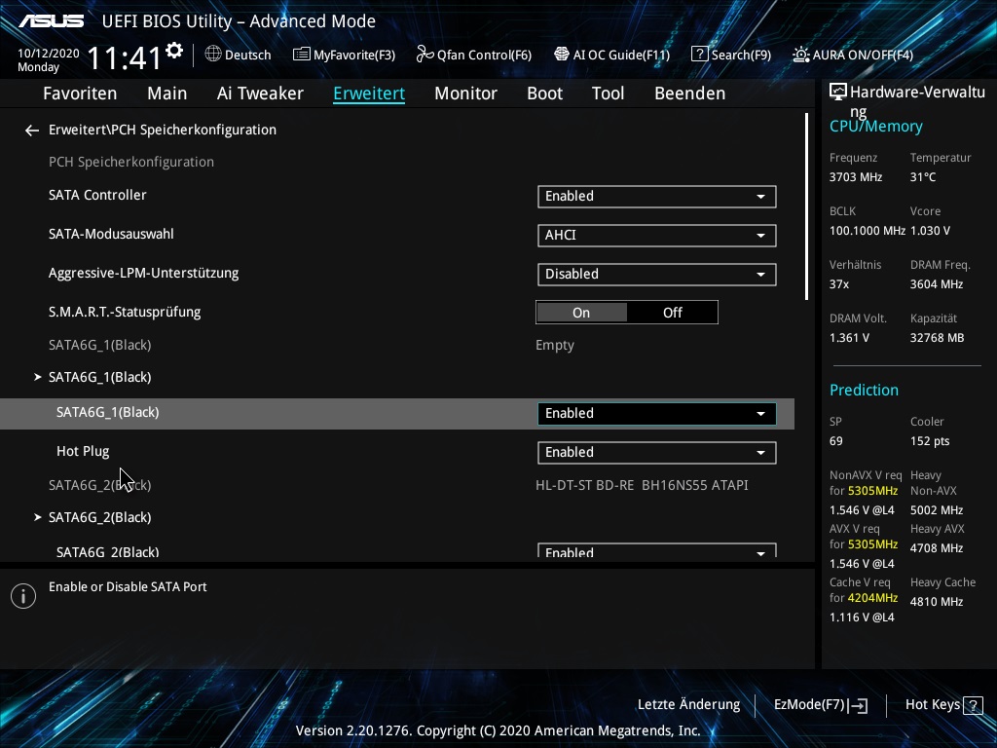997x748 pixels.
Task: Click the Hot Keys question mark icon
Action: click(x=973, y=705)
